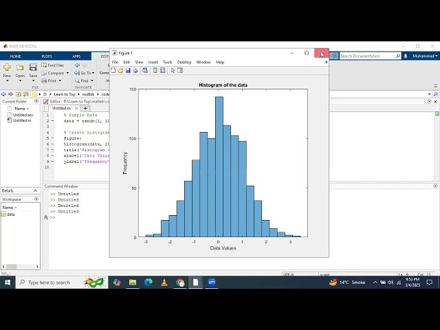Open the dropdown under New button
Image resolution: width=440 pixels, height=330 pixels.
tap(8, 81)
